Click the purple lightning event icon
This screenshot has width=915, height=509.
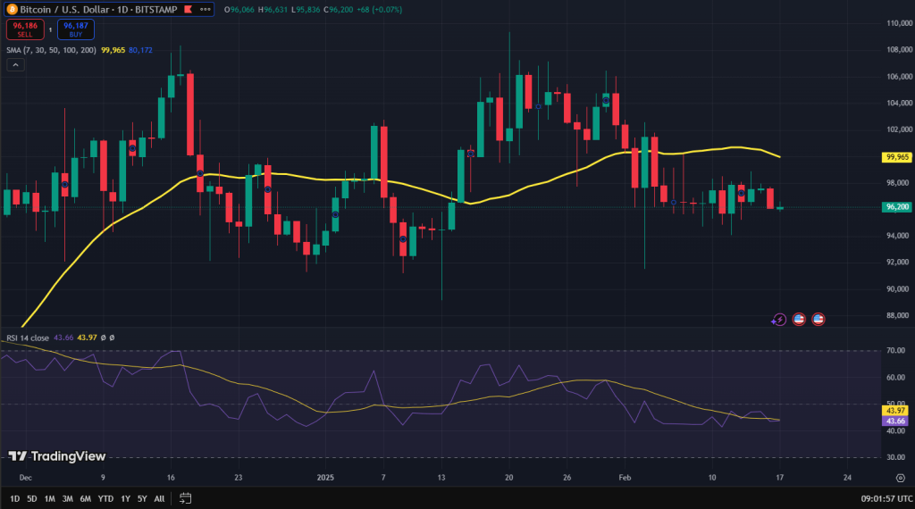pos(779,320)
